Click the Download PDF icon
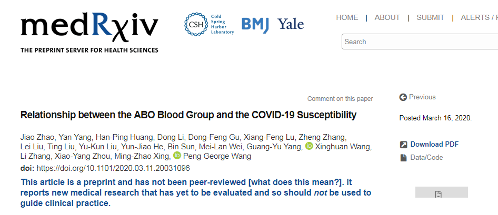 pos(403,145)
